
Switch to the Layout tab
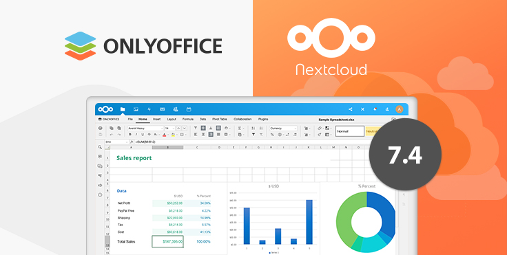(x=172, y=119)
